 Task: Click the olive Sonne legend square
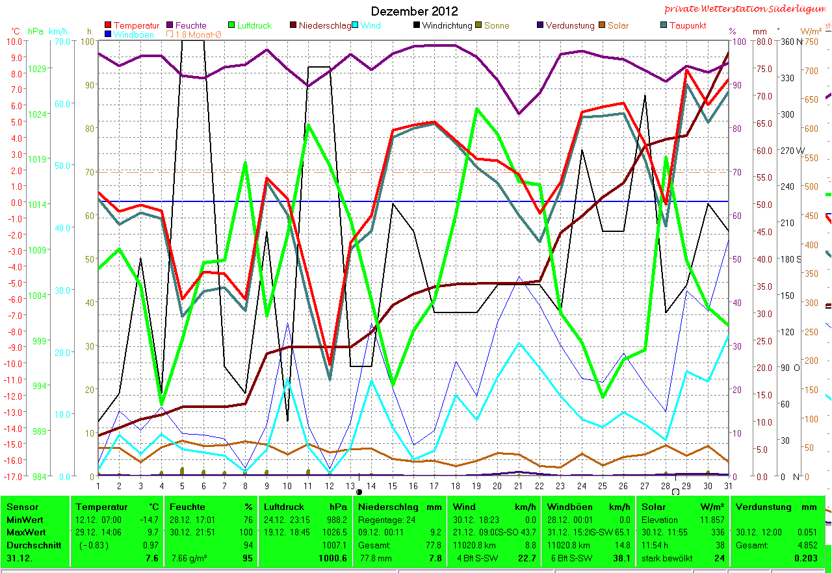478,26
